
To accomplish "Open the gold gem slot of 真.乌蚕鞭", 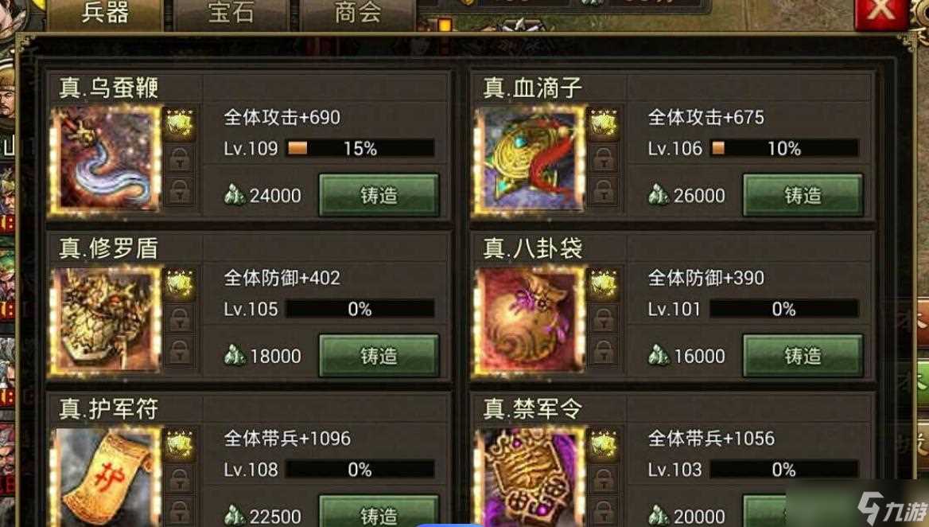I will [x=180, y=124].
